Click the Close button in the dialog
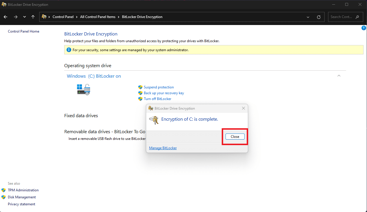367x212 pixels. 235,136
